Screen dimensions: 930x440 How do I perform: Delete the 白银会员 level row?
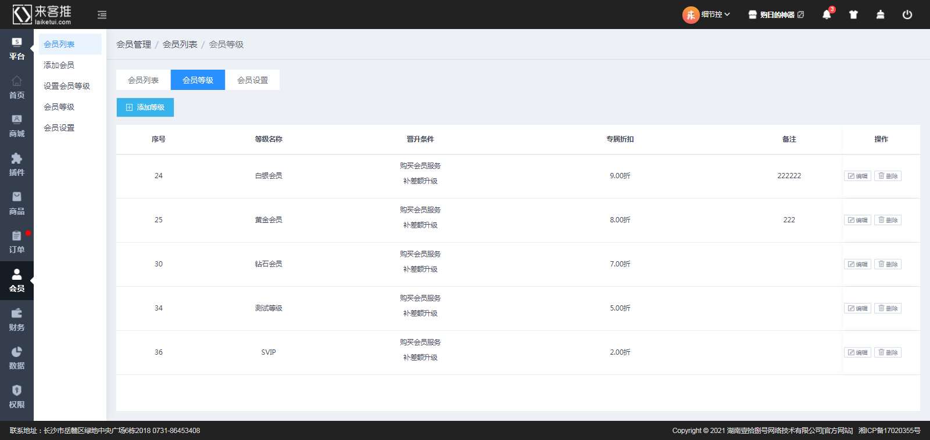tap(888, 176)
